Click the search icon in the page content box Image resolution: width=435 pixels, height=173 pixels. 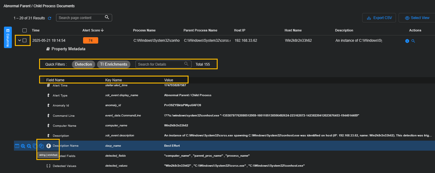107,18
